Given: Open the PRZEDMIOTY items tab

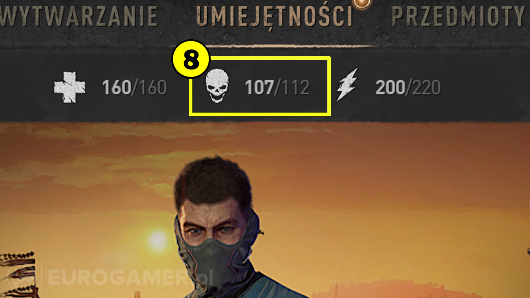Looking at the screenshot, I should click(458, 16).
